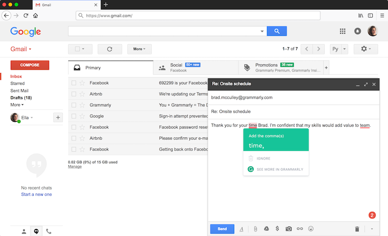
Task: Open the browser home page icon
Action: pos(35,15)
